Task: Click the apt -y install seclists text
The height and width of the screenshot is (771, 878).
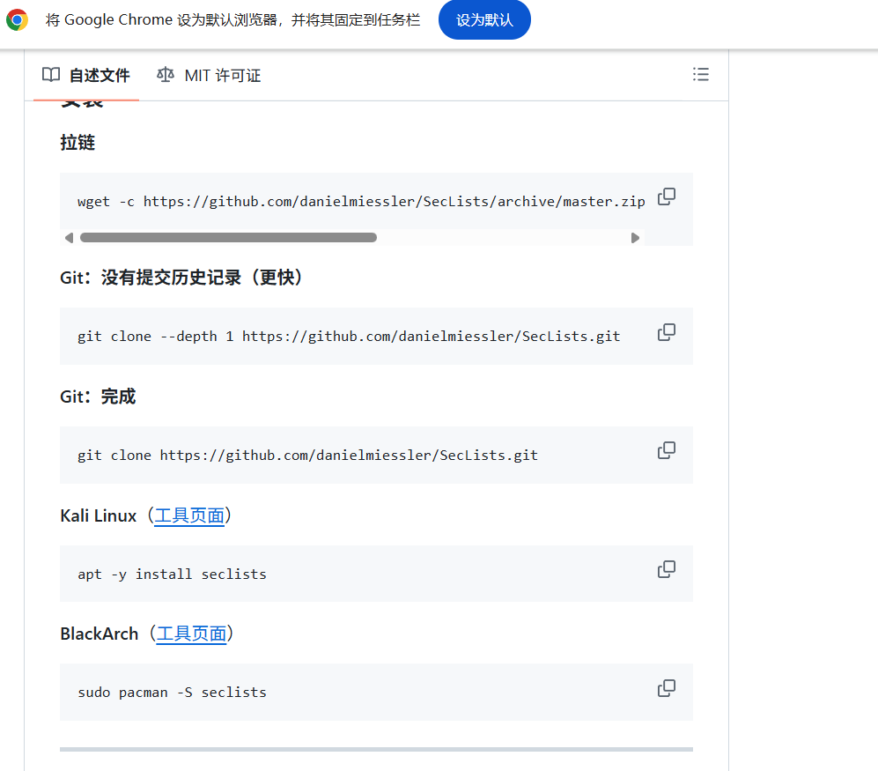Action: 172,575
